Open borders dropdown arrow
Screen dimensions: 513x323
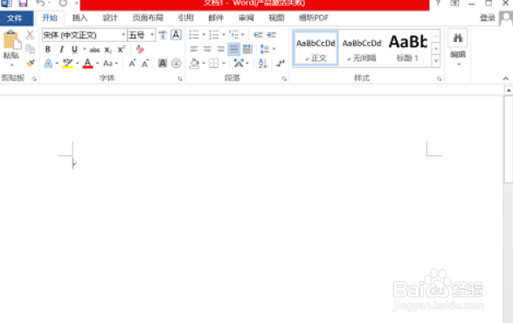pos(224,63)
